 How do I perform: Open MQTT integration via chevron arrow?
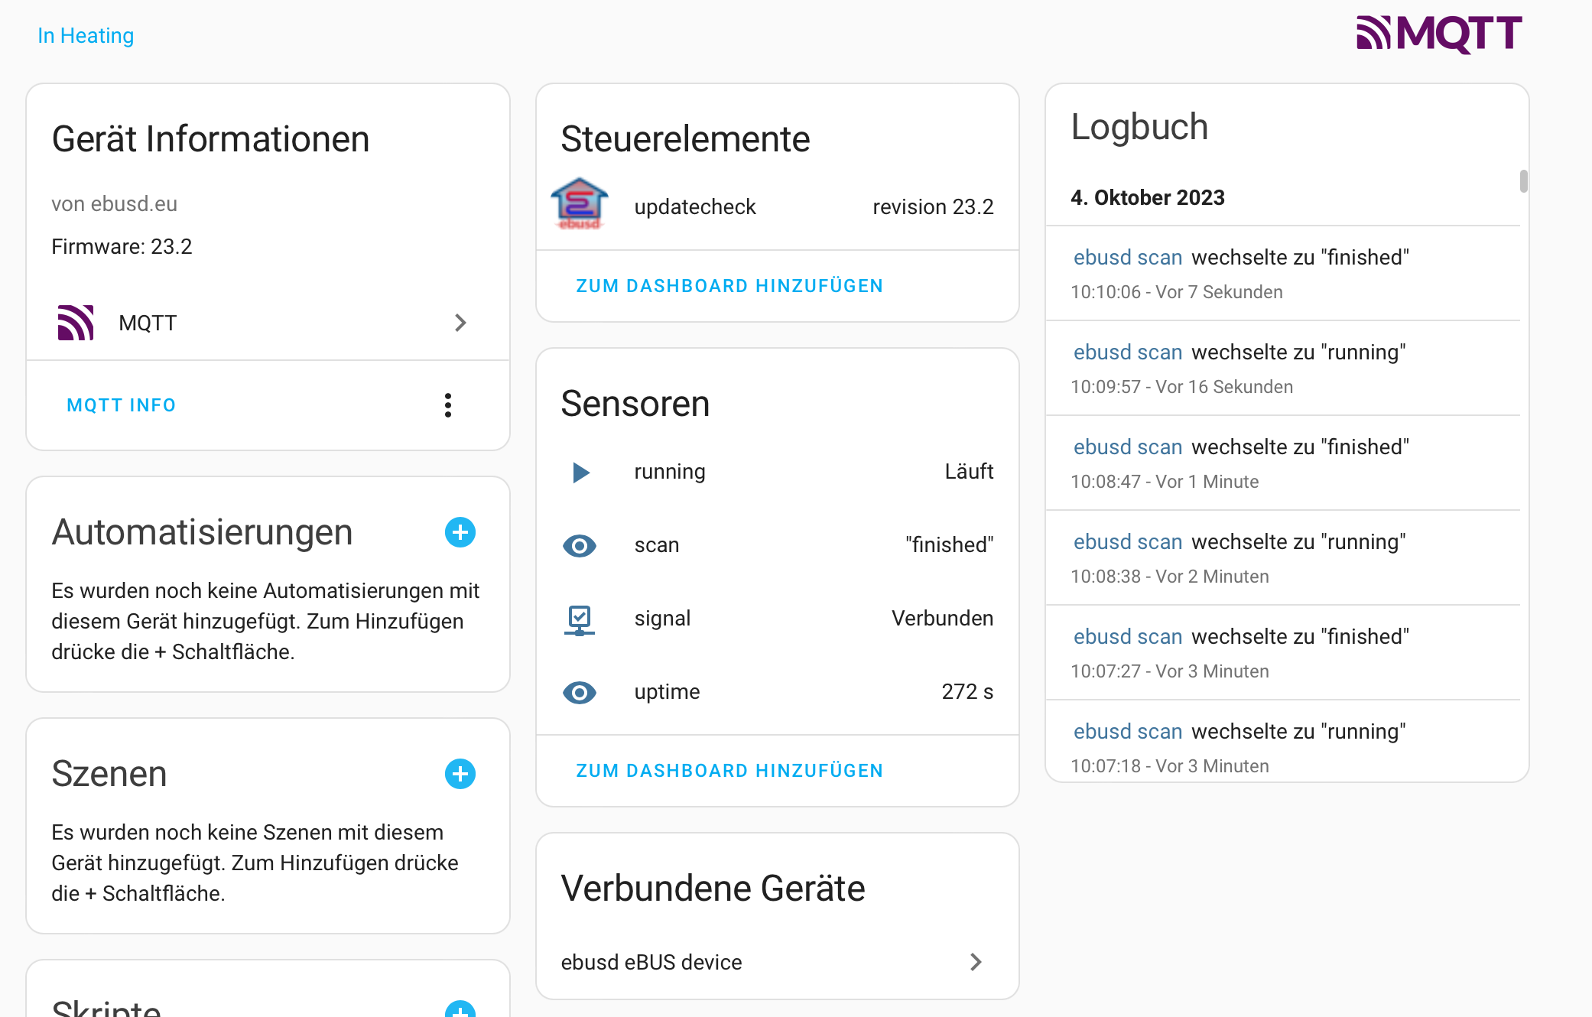pyautogui.click(x=460, y=323)
